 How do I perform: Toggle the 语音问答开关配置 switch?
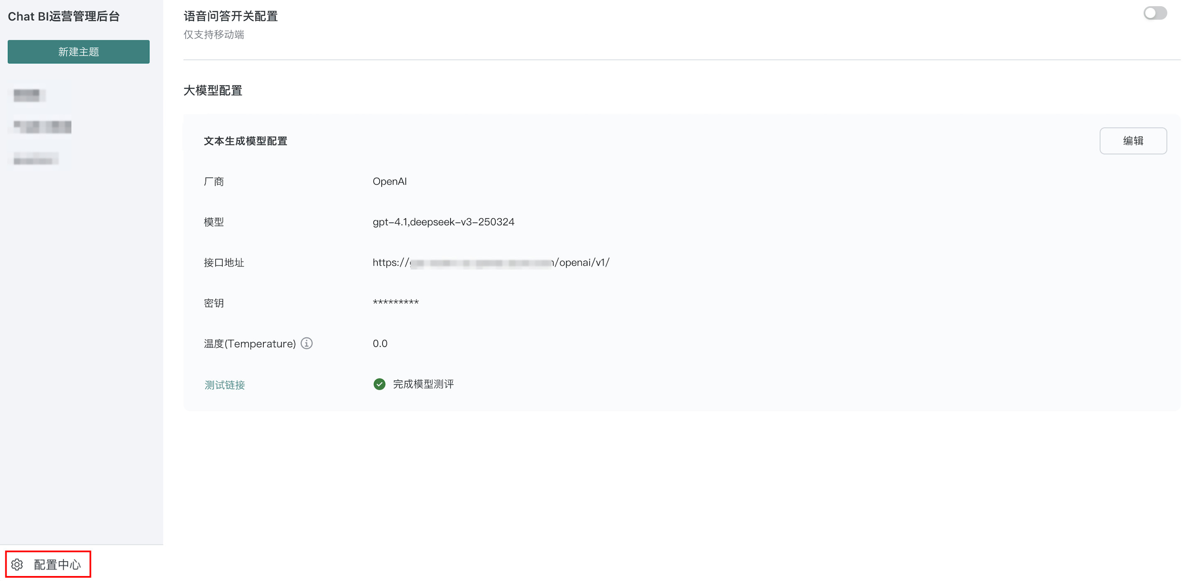click(x=1155, y=13)
